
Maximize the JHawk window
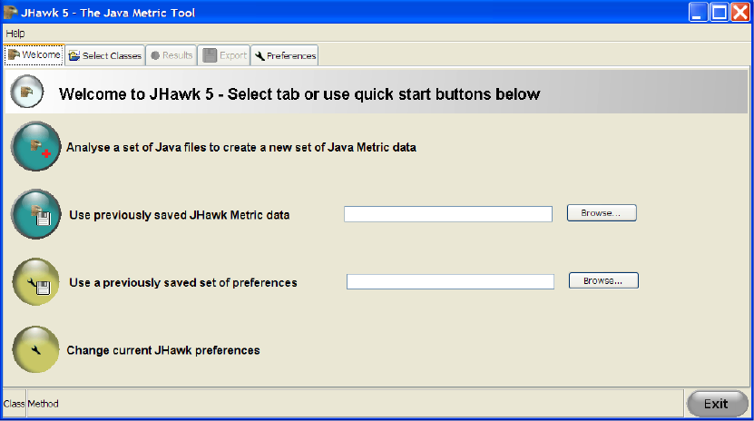[719, 13]
